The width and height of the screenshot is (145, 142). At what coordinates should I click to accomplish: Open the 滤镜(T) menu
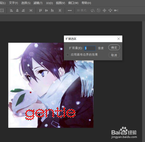[x=38, y=3]
